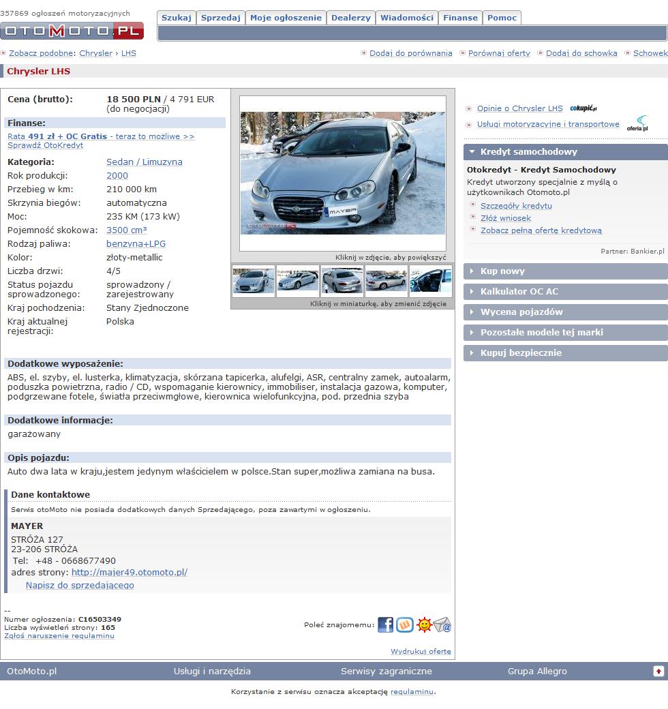Expand the Kalkulator OC AC section

pyautogui.click(x=565, y=292)
